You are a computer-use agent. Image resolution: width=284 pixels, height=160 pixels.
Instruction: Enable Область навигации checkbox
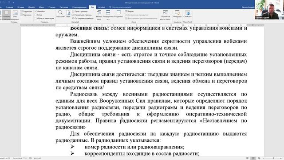[x=35, y=18]
